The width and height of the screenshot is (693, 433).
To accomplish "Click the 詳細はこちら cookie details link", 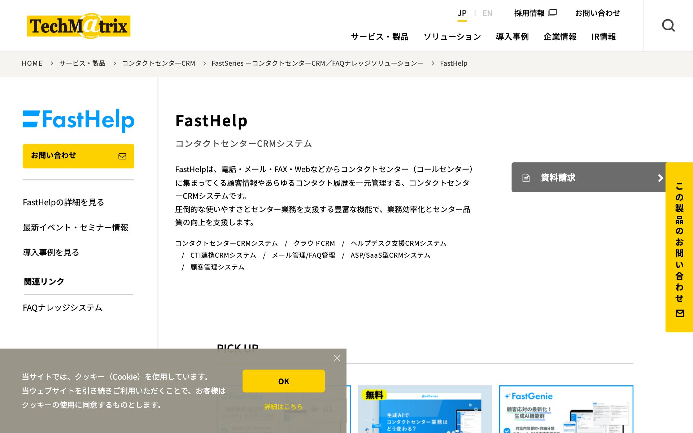I will (x=284, y=407).
